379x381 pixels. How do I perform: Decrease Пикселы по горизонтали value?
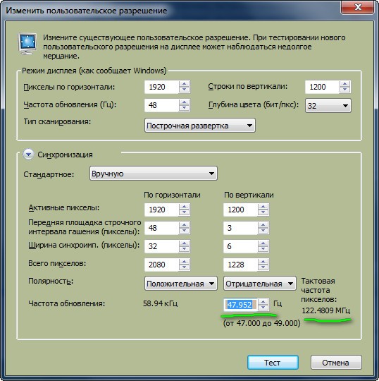[185, 90]
